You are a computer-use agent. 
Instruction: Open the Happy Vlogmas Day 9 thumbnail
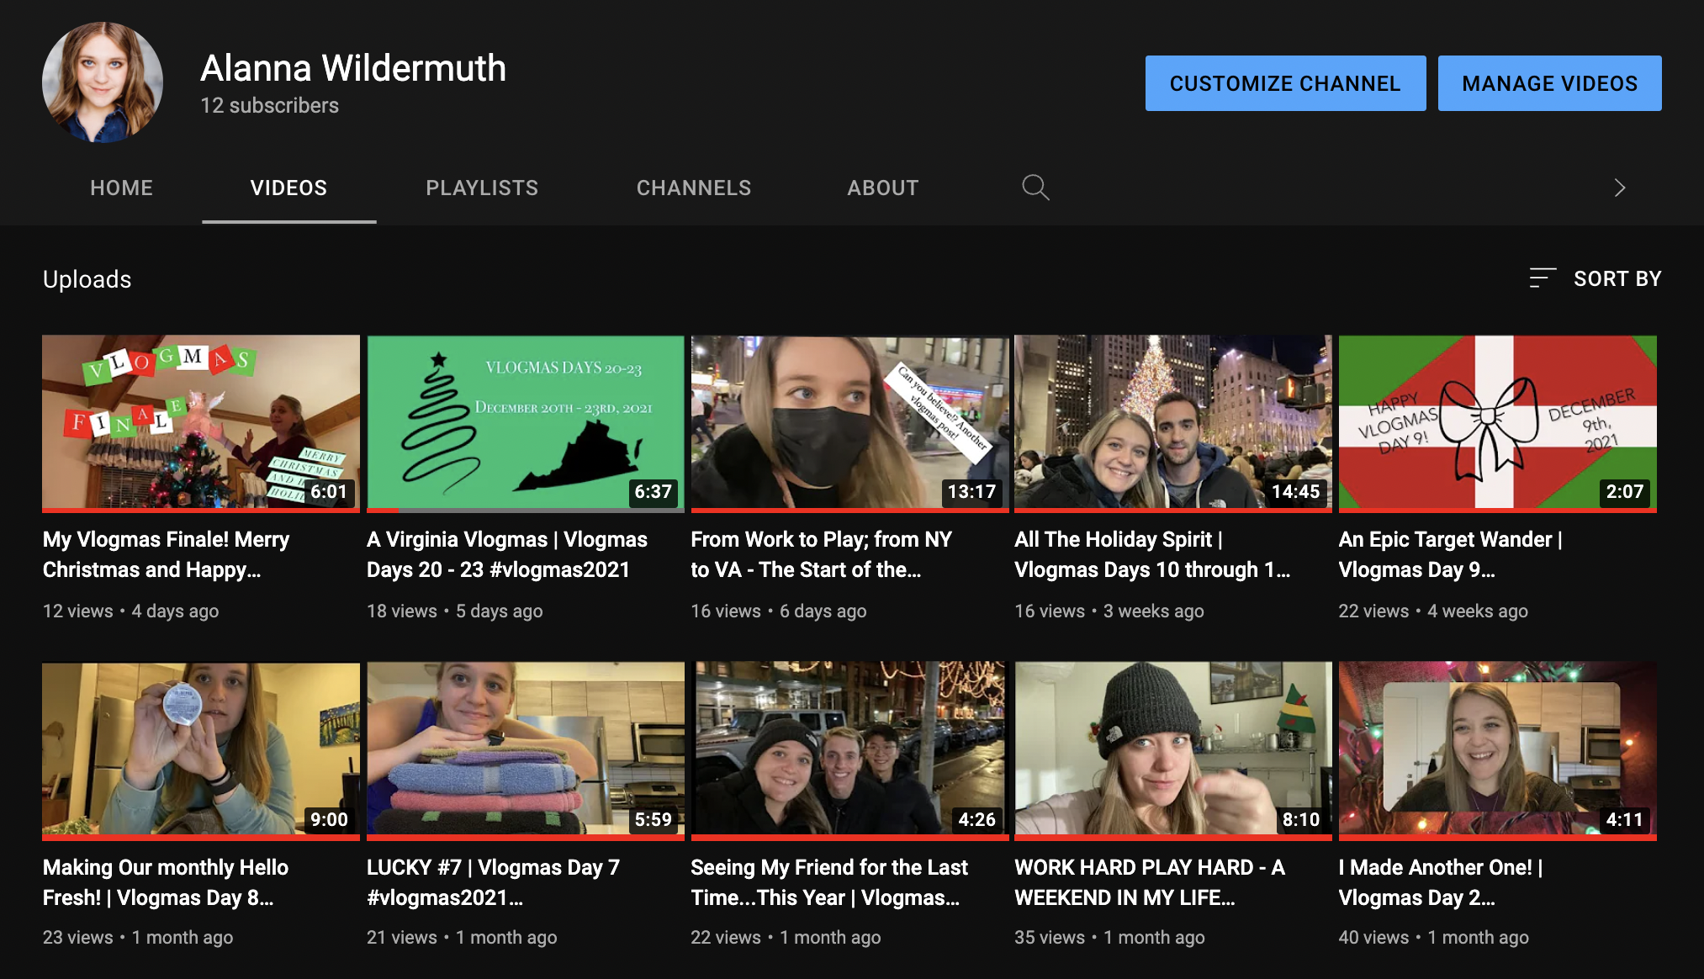[1497, 421]
